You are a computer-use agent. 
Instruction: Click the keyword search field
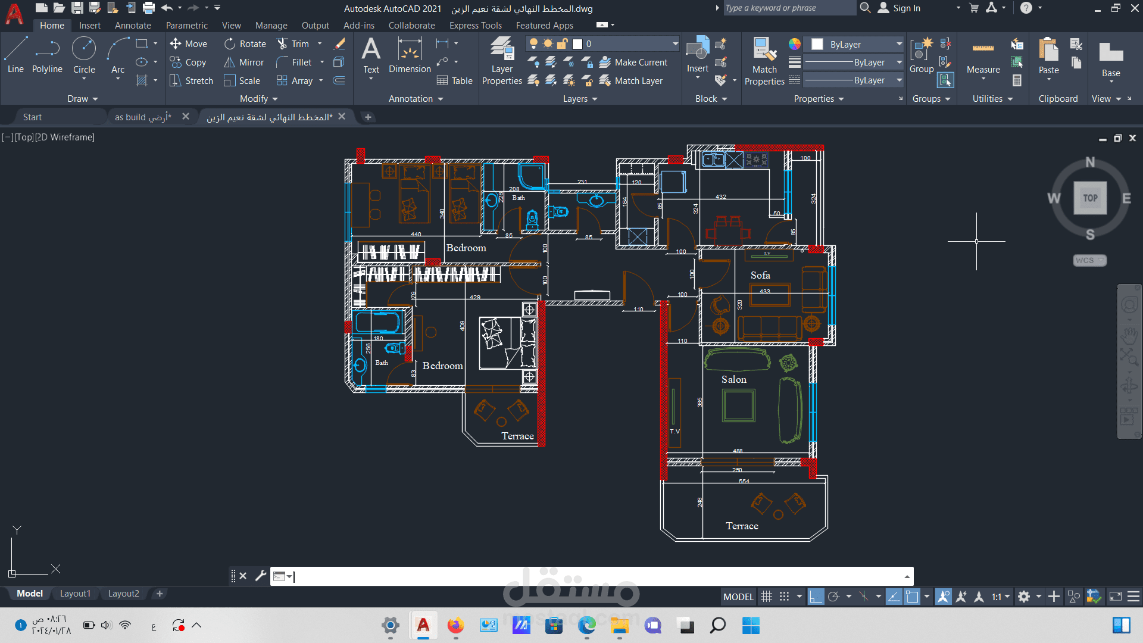tap(789, 8)
